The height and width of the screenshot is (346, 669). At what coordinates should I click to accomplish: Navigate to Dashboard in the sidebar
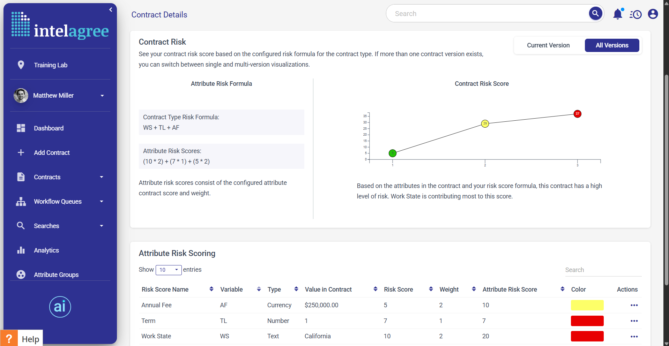(x=49, y=128)
